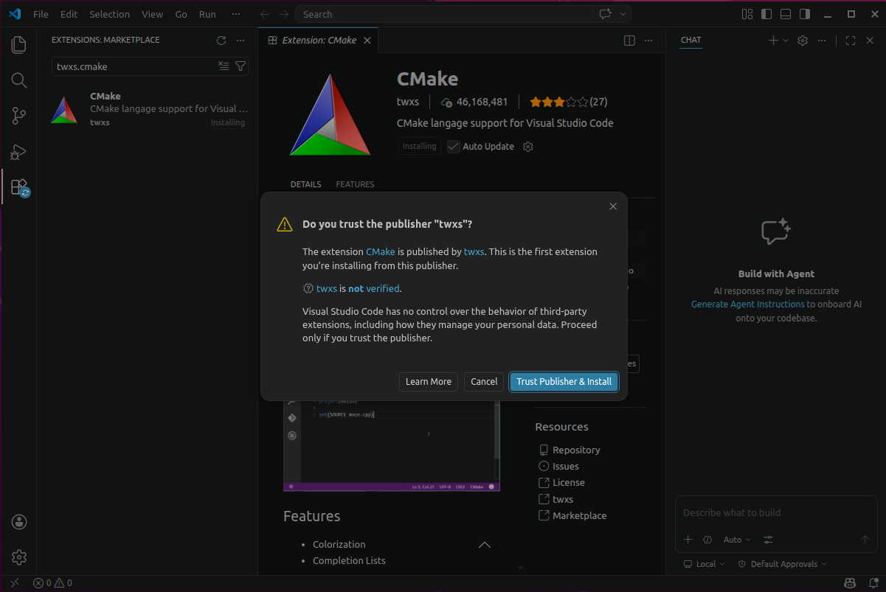
Task: Toggle the bottom panel visibility
Action: pyautogui.click(x=786, y=14)
